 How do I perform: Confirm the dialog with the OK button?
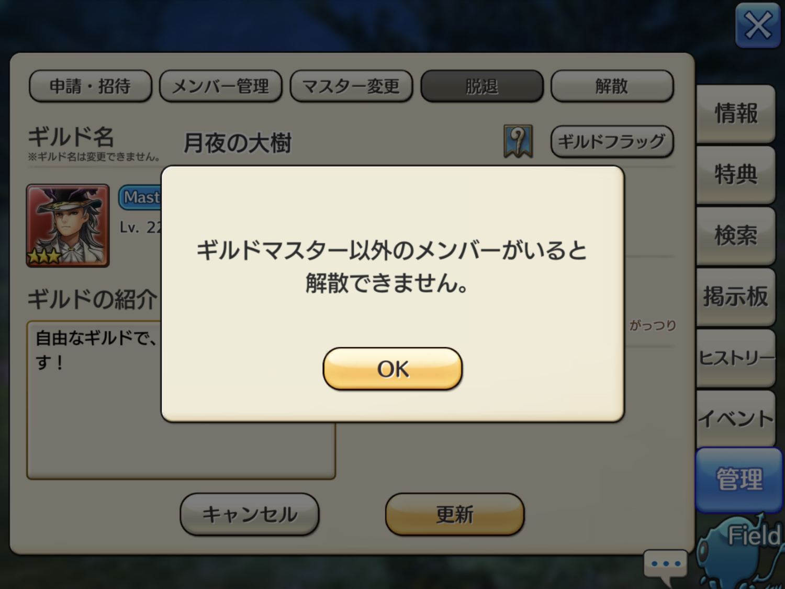(x=392, y=369)
